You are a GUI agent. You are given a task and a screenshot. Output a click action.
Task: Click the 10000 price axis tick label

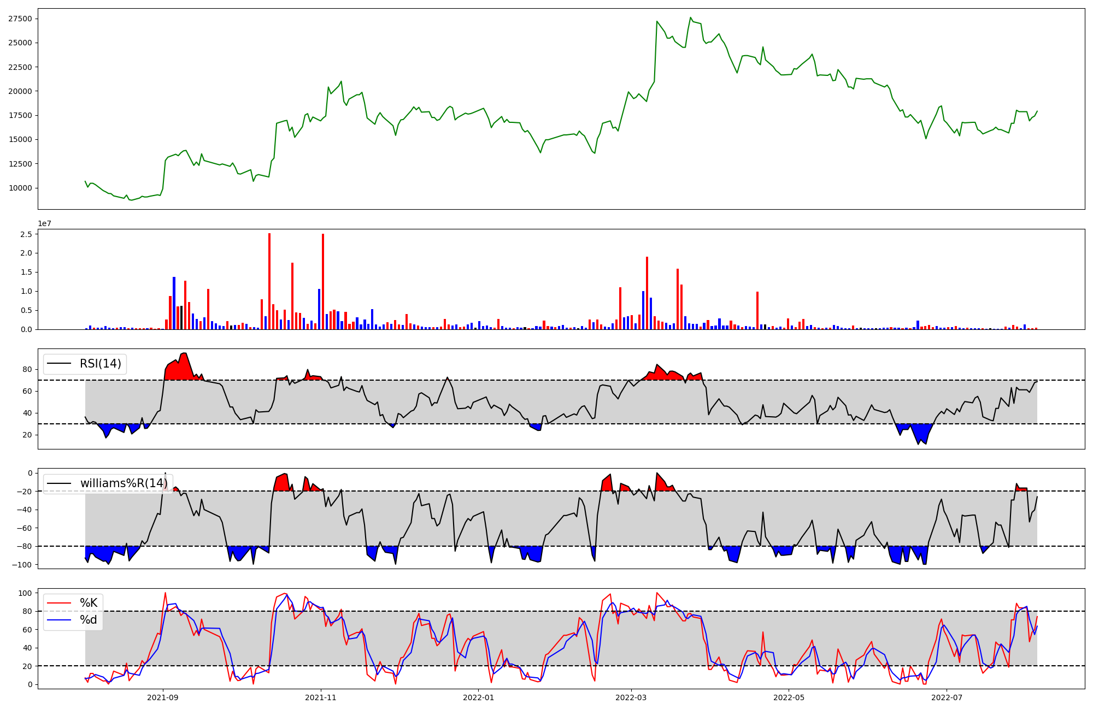pyautogui.click(x=20, y=188)
